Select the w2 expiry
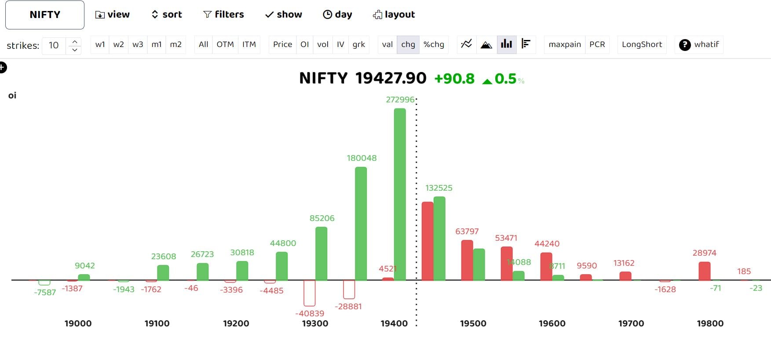This screenshot has width=771, height=340. 119,44
